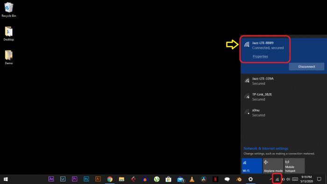Select the Jazz-LTE-339A network
Viewport: 327px width, 184px height.
pyautogui.click(x=284, y=81)
